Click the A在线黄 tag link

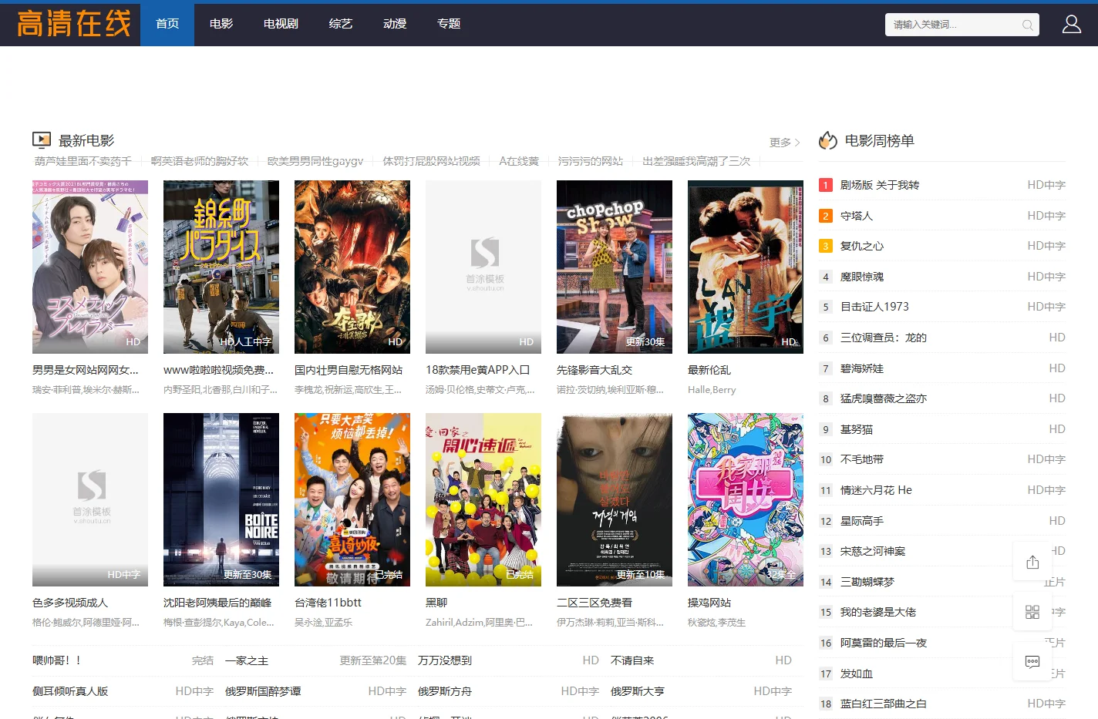pos(519,161)
